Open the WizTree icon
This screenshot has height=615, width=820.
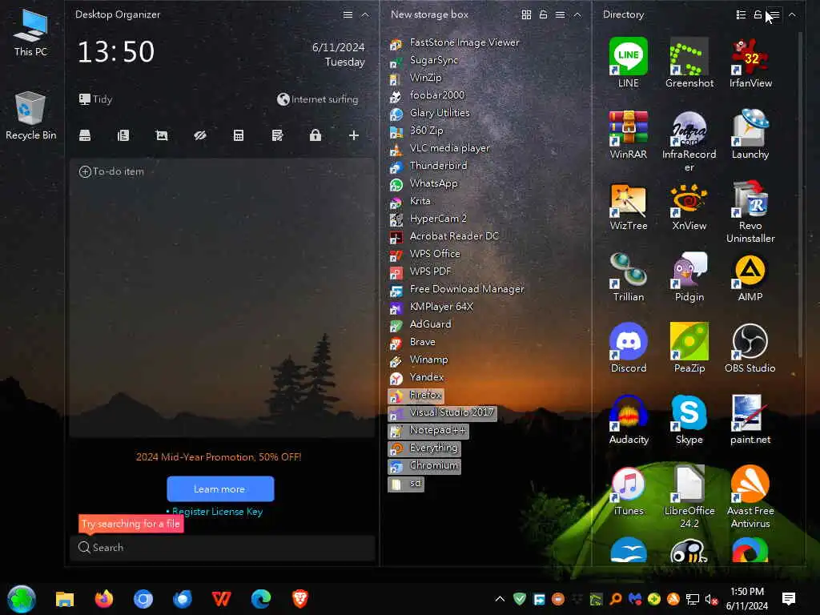[628, 206]
